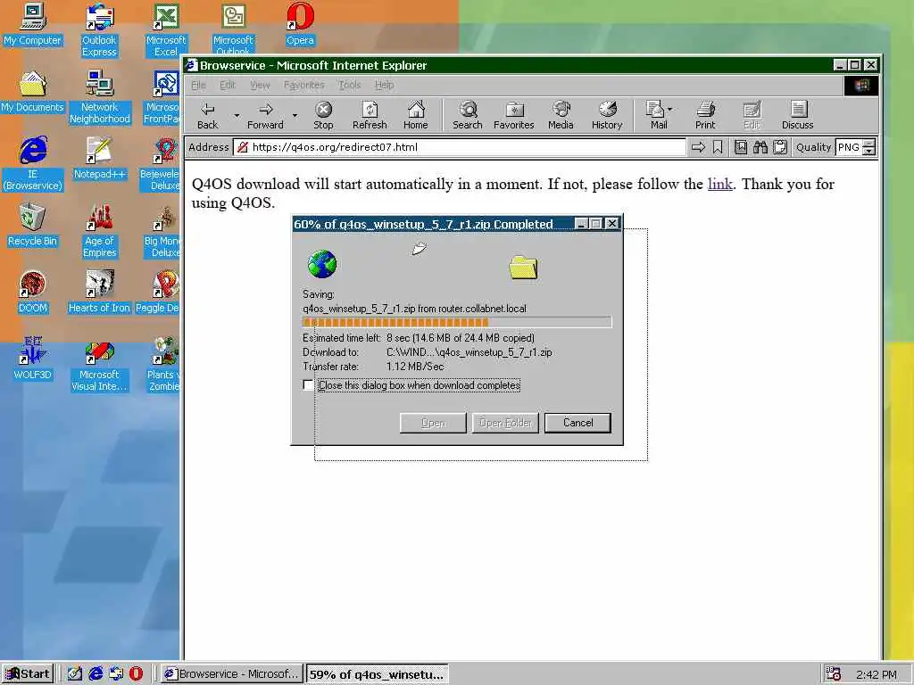Select the Outlook Express desktop icon
Viewport: 914px width, 685px height.
click(99, 30)
